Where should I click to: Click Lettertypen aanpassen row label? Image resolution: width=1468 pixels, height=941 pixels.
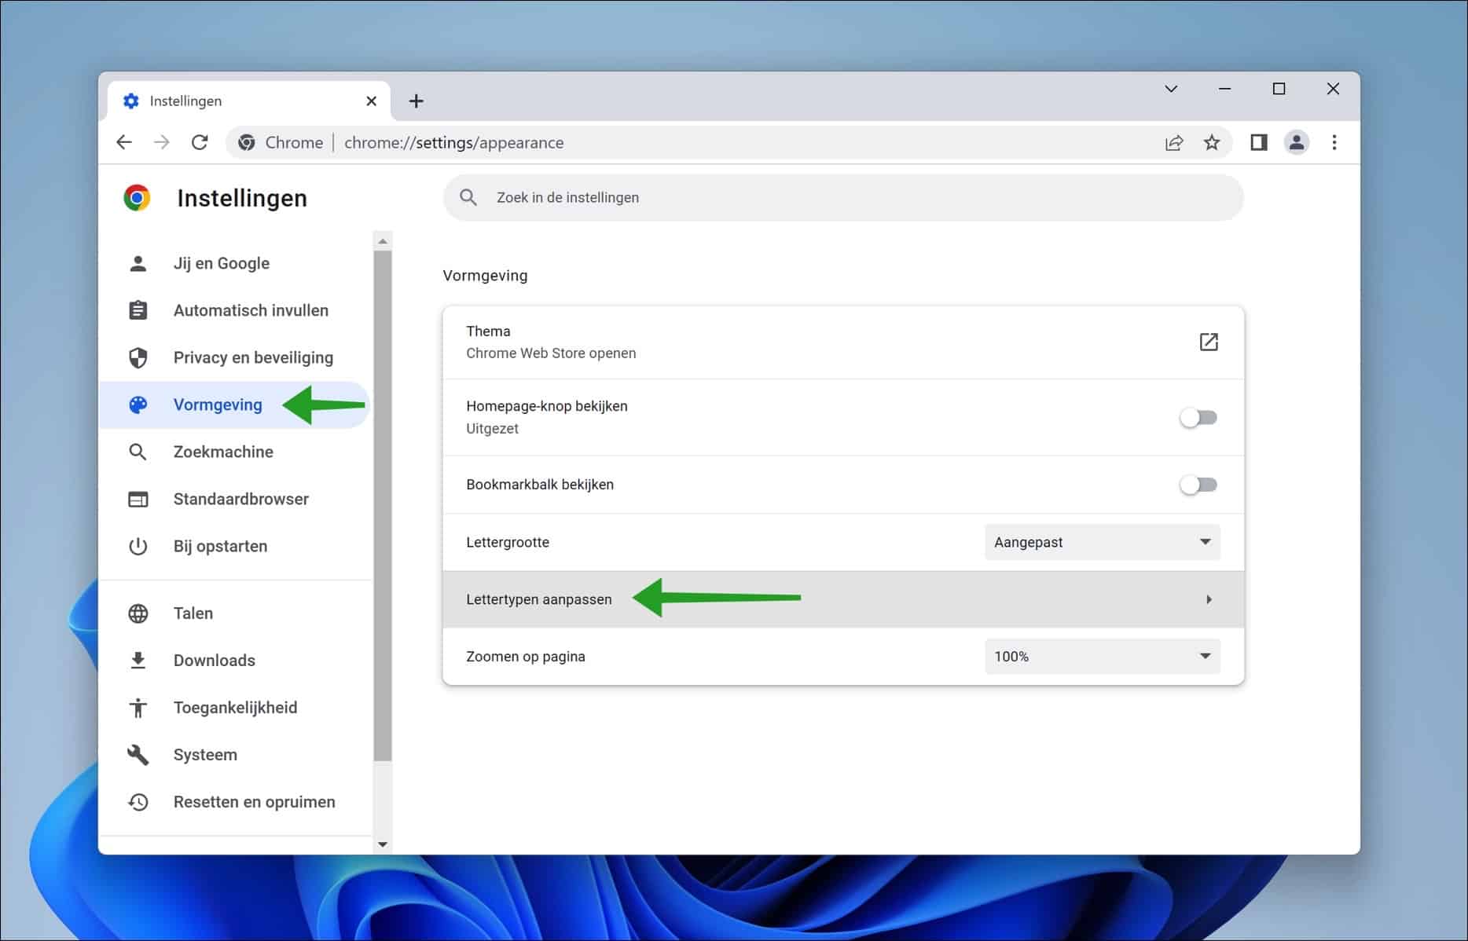[x=538, y=599]
